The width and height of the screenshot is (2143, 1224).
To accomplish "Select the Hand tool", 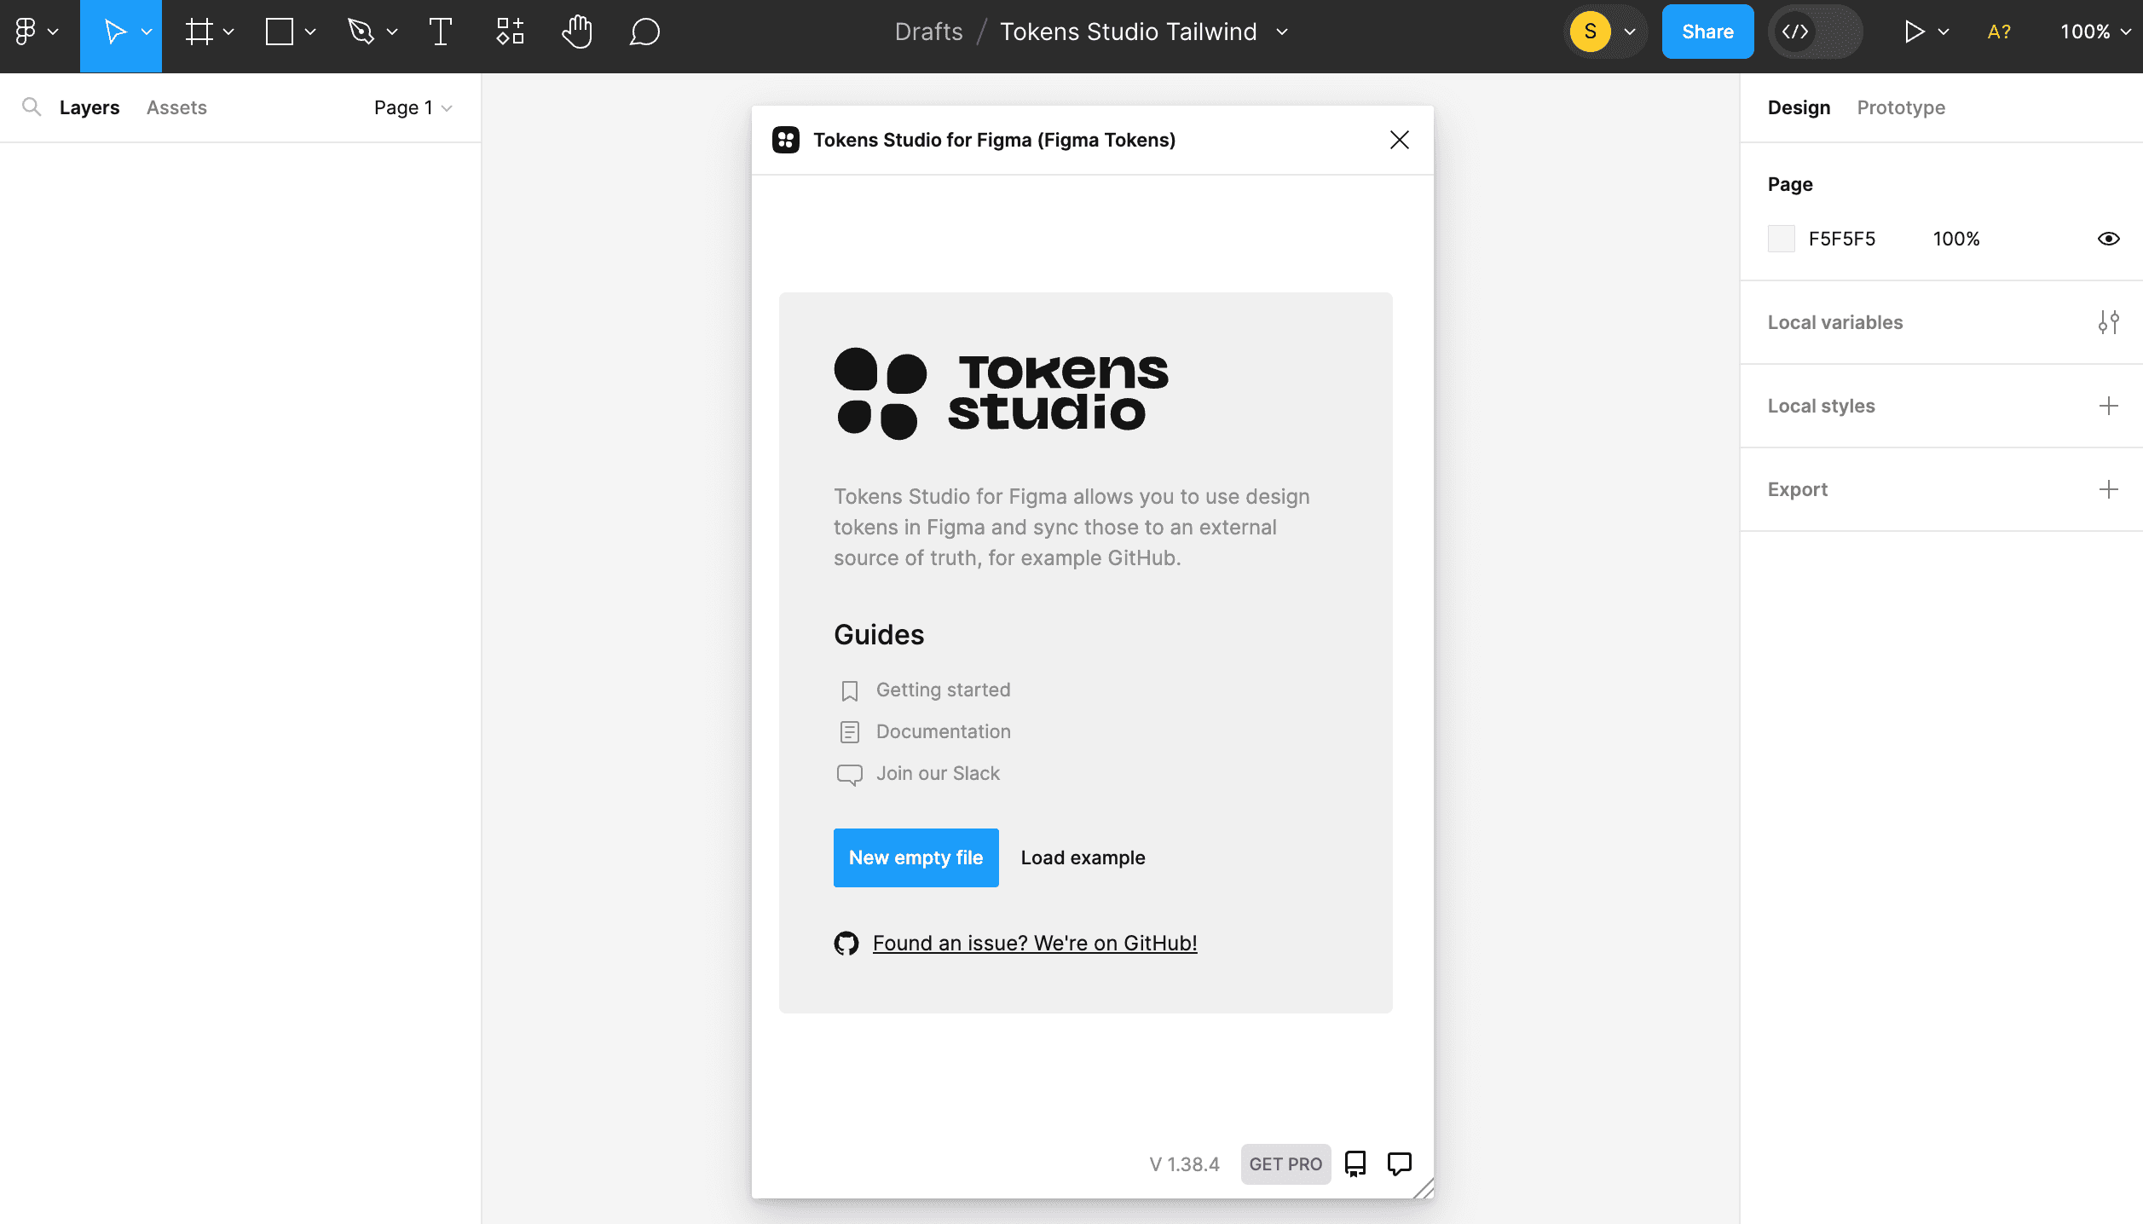I will 577,32.
